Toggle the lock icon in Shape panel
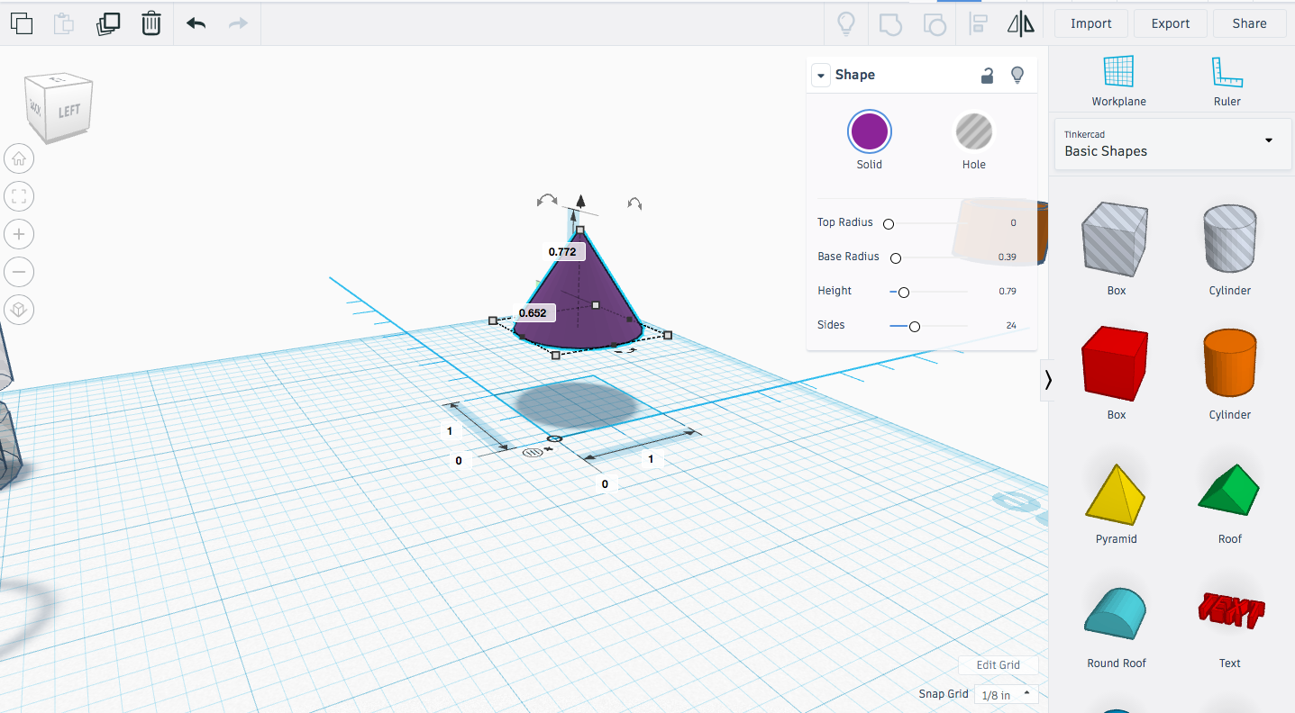1295x713 pixels. (988, 76)
